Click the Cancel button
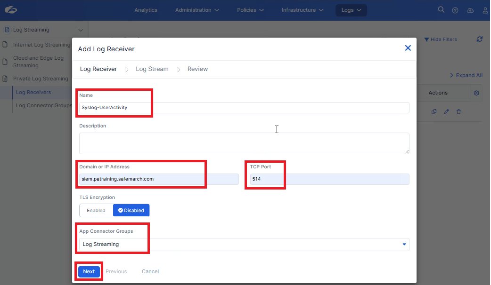Viewport: 491px width, 285px height. coord(150,271)
